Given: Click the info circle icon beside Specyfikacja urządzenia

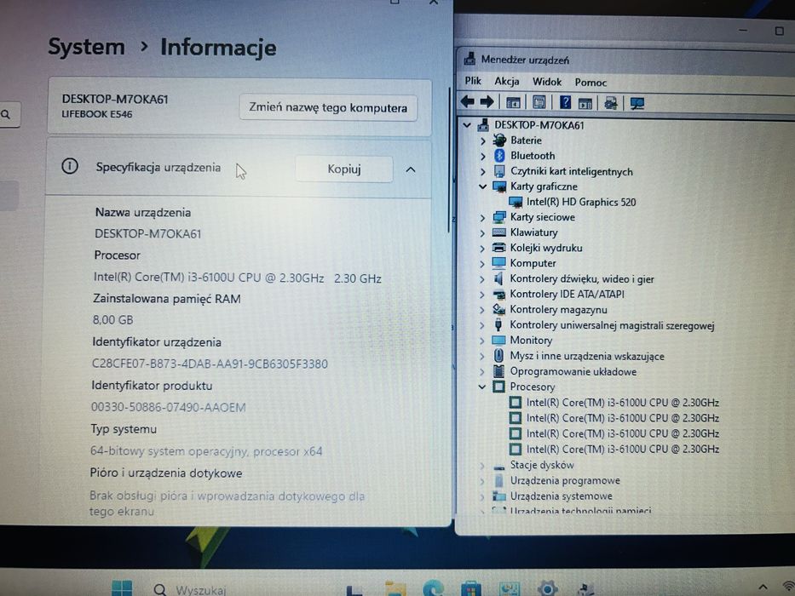Looking at the screenshot, I should click(70, 166).
